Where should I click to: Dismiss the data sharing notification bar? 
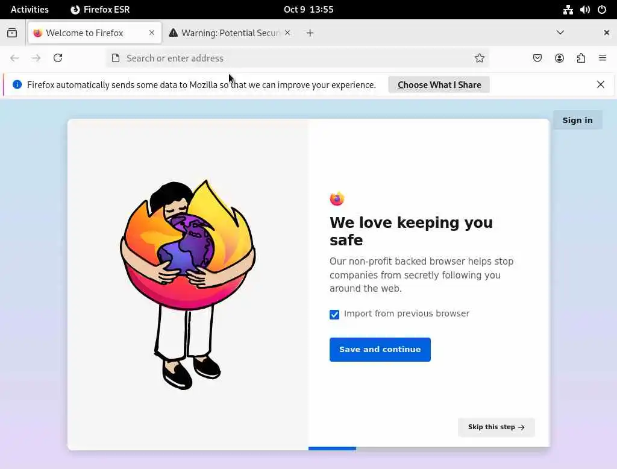(601, 84)
